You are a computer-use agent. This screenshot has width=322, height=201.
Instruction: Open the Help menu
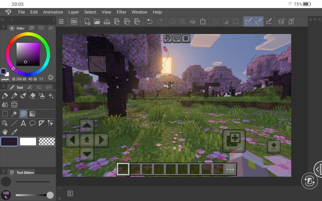click(x=157, y=12)
